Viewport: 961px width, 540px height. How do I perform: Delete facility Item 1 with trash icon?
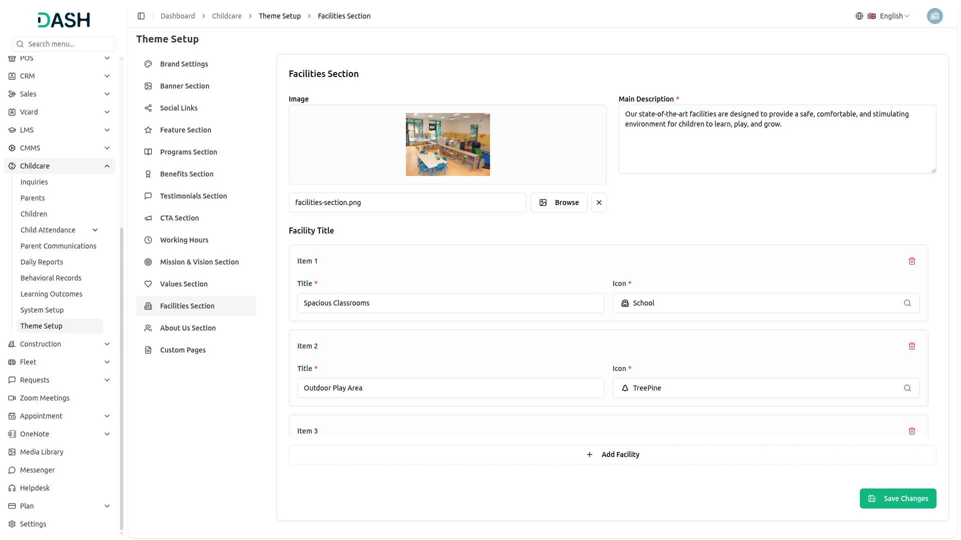tap(911, 261)
